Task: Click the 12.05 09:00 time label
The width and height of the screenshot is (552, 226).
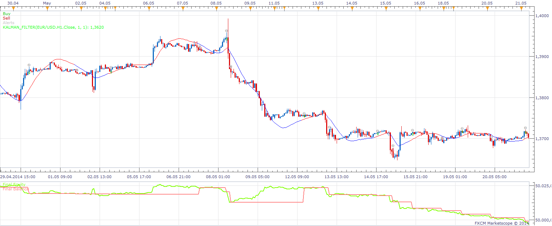Action: coord(297,177)
